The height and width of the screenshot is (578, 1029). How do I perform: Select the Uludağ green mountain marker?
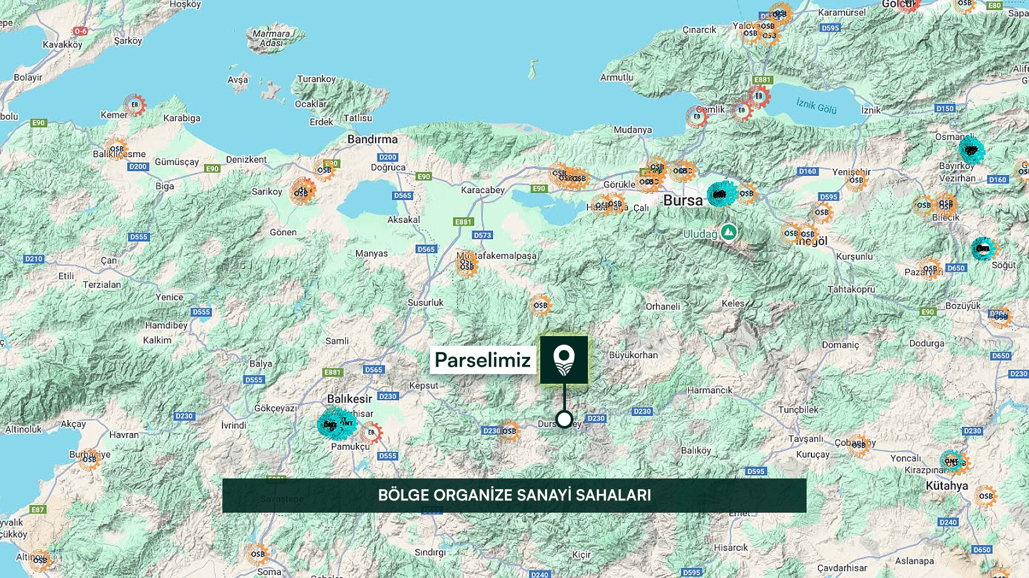pos(728,233)
